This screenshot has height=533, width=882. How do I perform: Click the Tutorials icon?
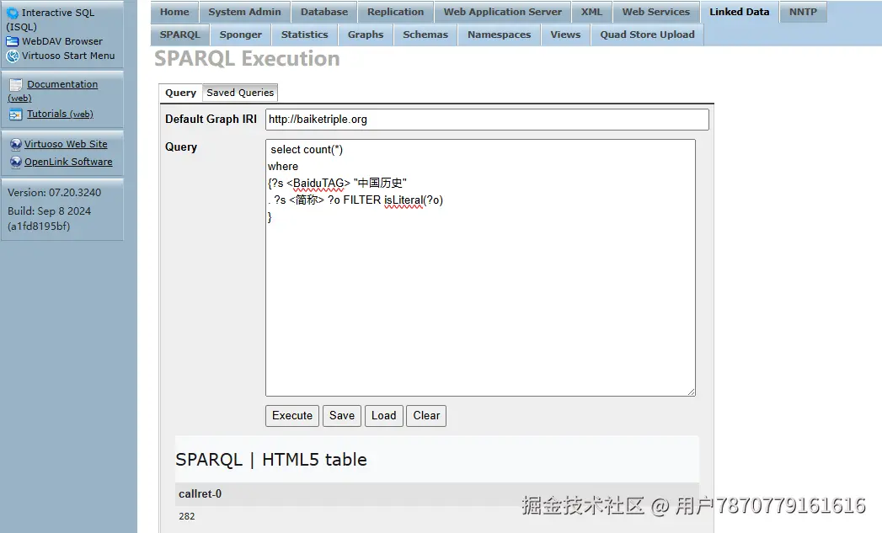tap(16, 115)
